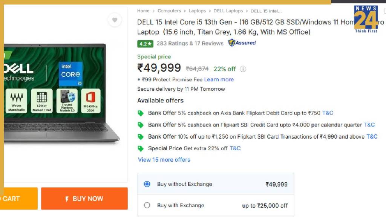
Task: Click the MS Office 2024 feature icon
Action: [90, 101]
